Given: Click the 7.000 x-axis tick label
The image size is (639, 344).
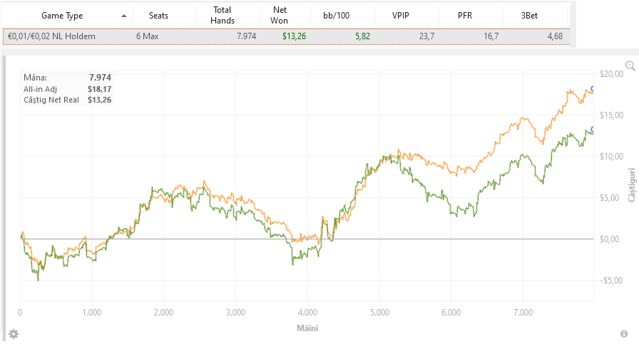Looking at the screenshot, I should tap(523, 313).
